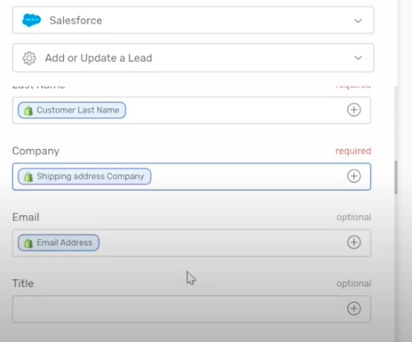Open the Add or Update a Lead dropdown
This screenshot has width=412, height=342.
pyautogui.click(x=193, y=58)
